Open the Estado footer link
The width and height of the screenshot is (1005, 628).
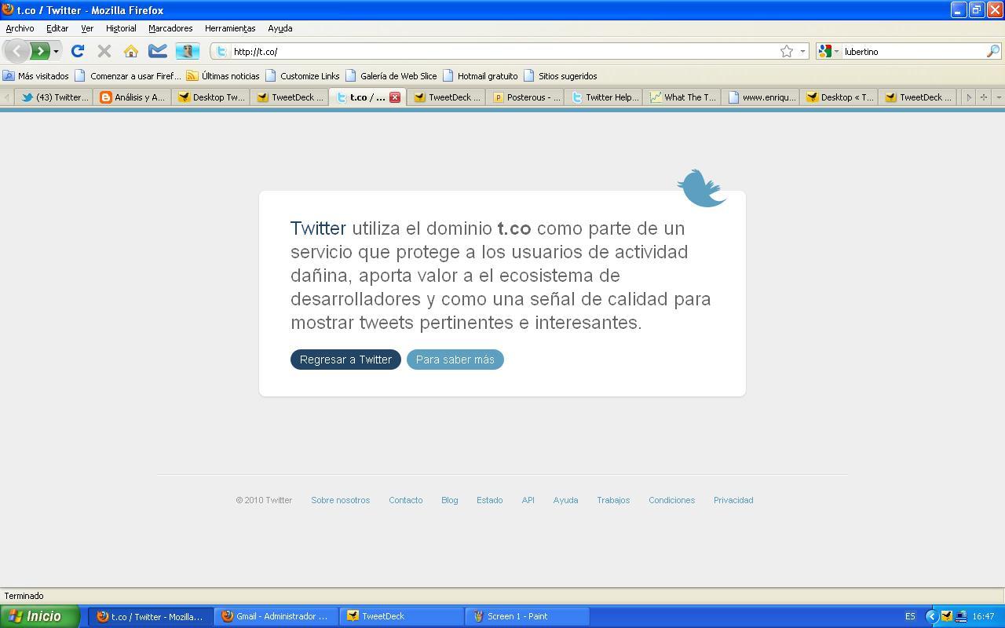[x=489, y=500]
